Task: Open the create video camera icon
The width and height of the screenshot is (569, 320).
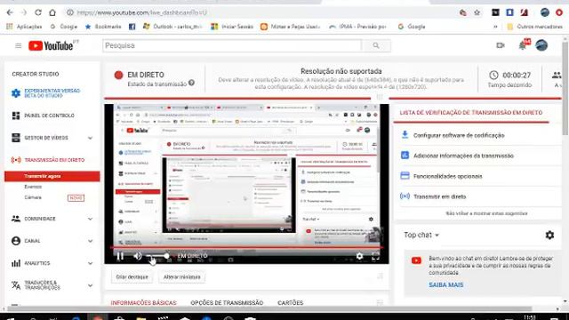Action: (x=501, y=45)
